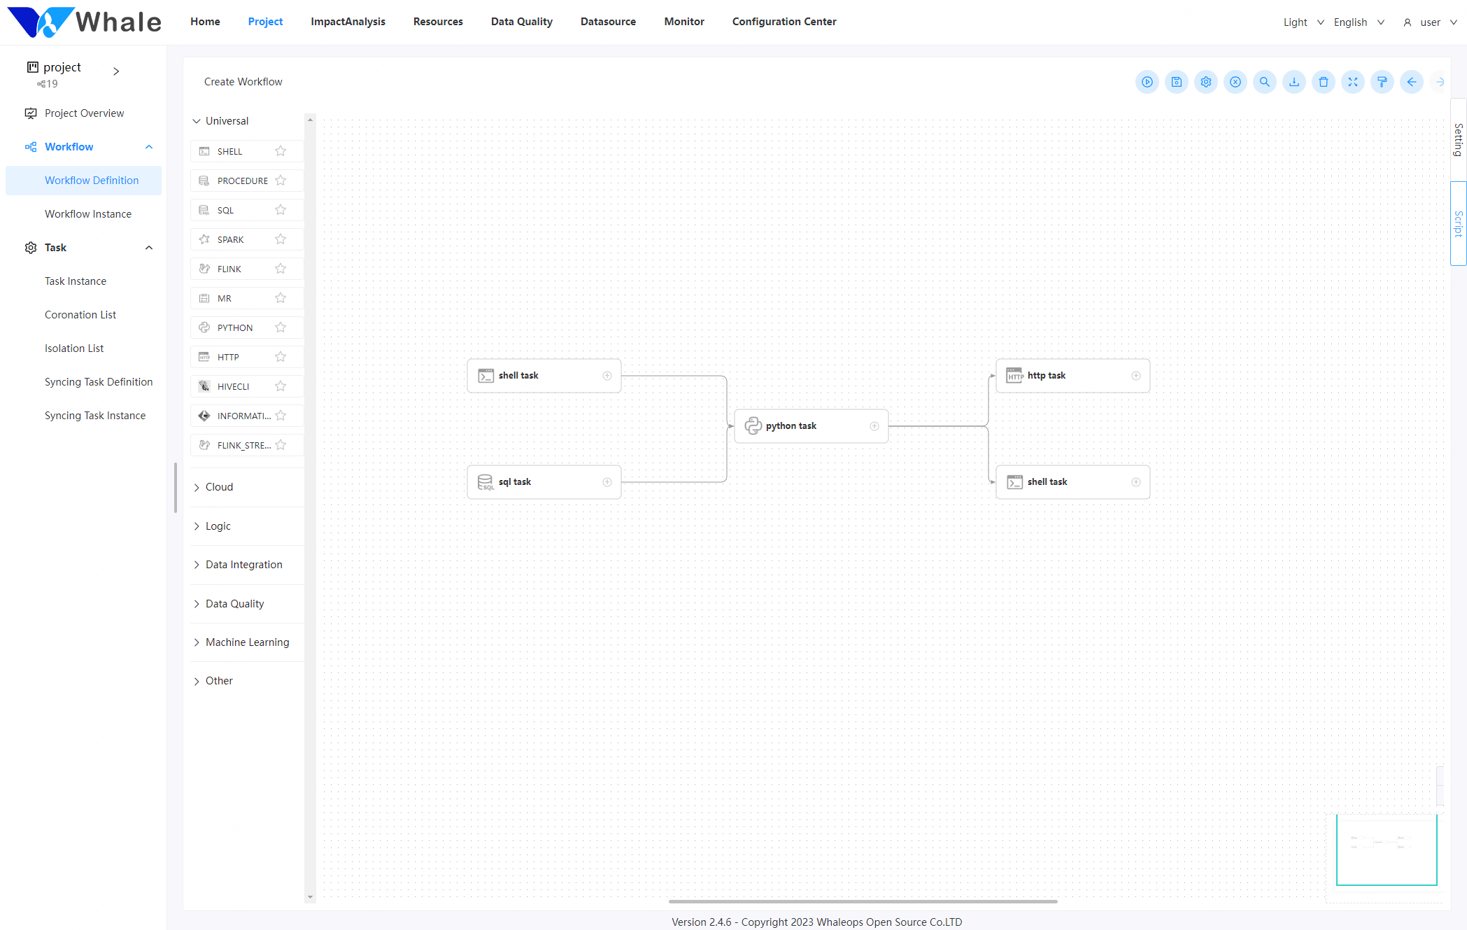This screenshot has height=930, width=1467.
Task: Favorite the FLINK task star
Action: [281, 269]
